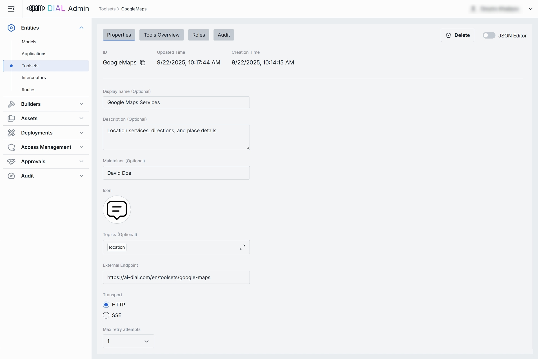Click the Access Management label

click(46, 147)
